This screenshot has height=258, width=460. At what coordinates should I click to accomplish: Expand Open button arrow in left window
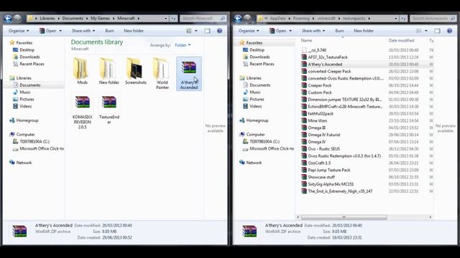pyautogui.click(x=60, y=31)
